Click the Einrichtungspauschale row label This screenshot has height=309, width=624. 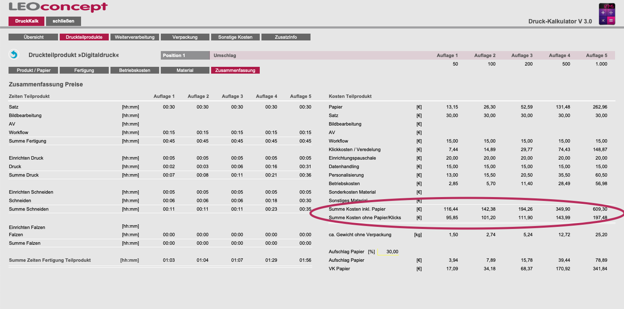(x=352, y=158)
